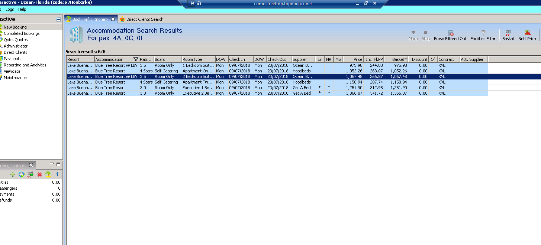Minimize the Booking contents panel
This screenshot has width=541, height=245.
52,164
